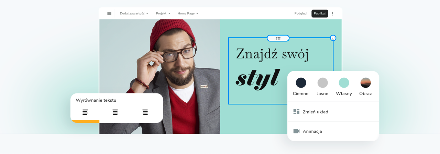Click the Zmień układ layout icon

[296, 112]
